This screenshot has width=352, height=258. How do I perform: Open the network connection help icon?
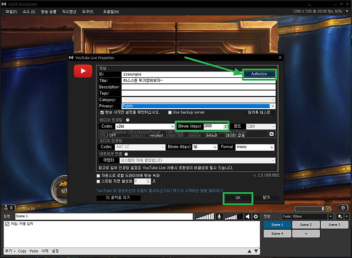126,154
